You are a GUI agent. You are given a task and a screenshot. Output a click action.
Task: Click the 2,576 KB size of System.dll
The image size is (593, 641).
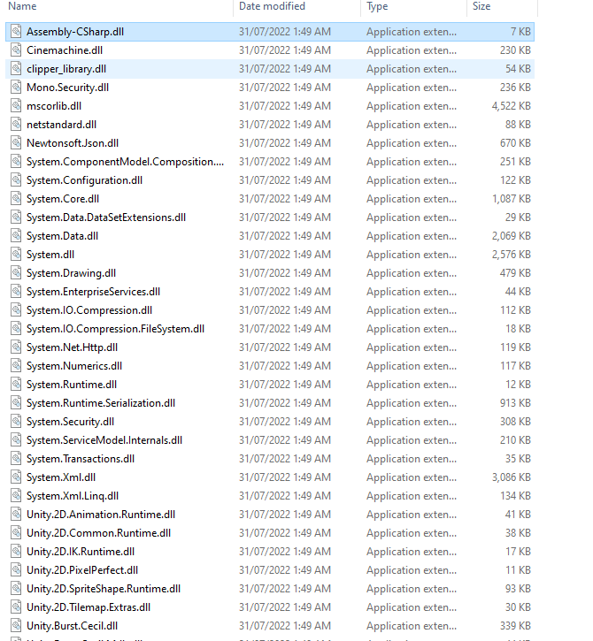(512, 255)
